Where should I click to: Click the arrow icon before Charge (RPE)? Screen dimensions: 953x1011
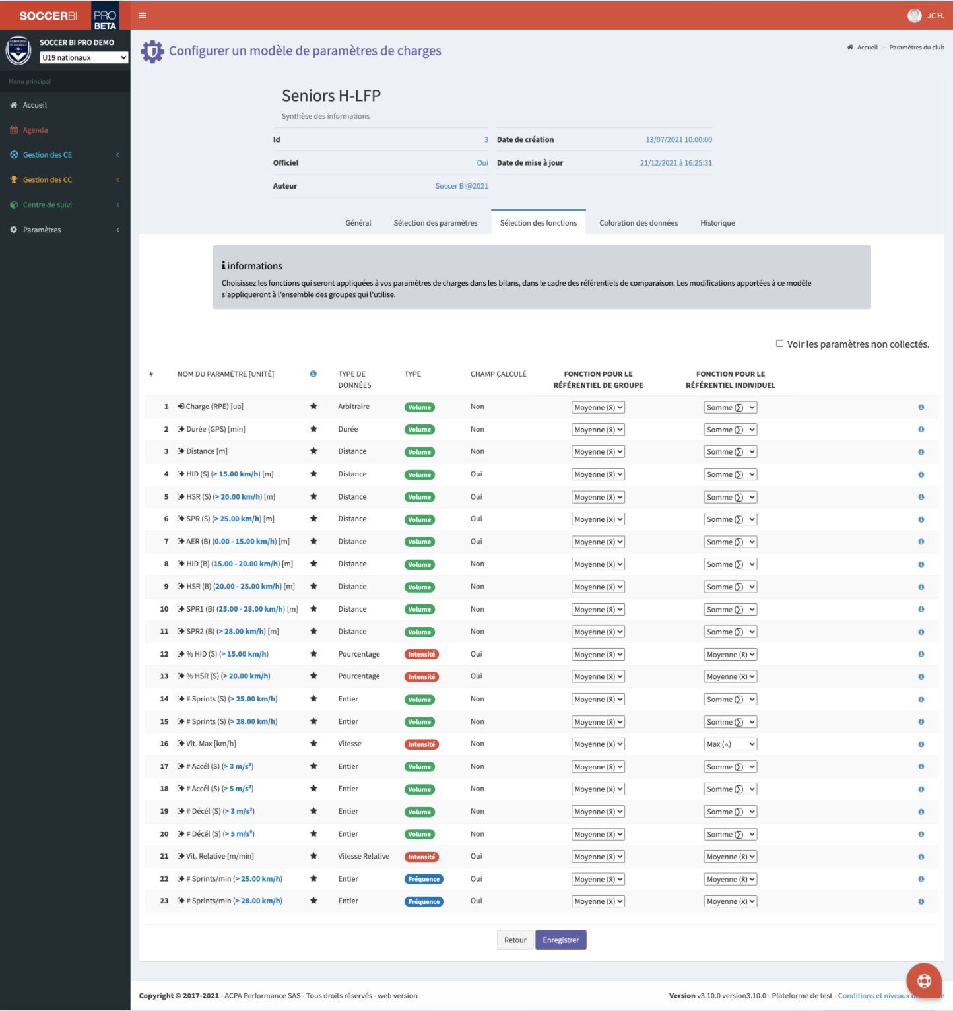181,407
